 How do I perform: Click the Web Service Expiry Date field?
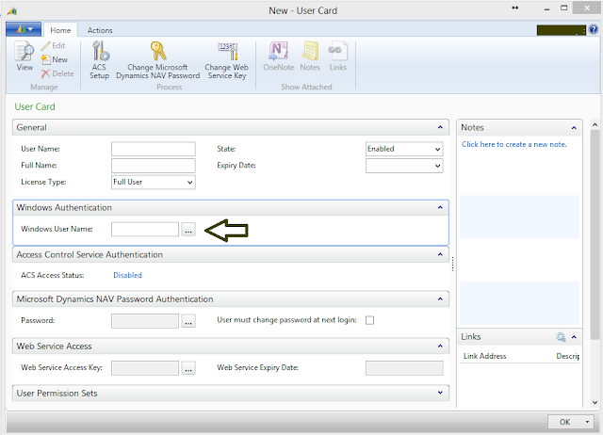point(404,368)
